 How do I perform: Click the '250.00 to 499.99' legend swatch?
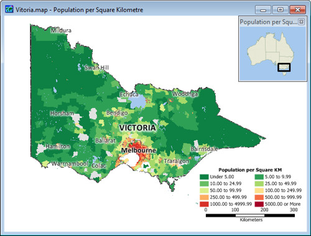[204, 197]
